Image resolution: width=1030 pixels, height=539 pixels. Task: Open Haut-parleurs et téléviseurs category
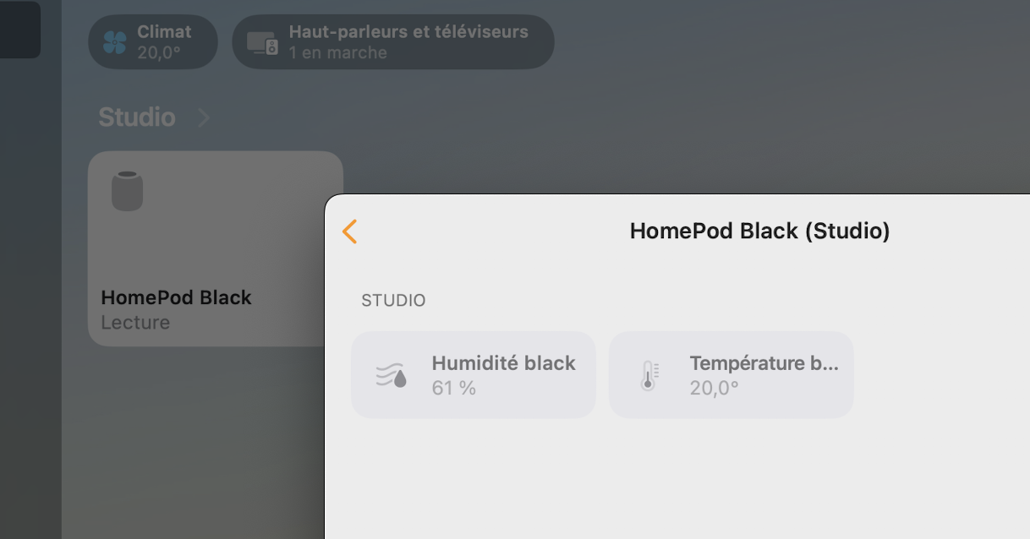[393, 41]
